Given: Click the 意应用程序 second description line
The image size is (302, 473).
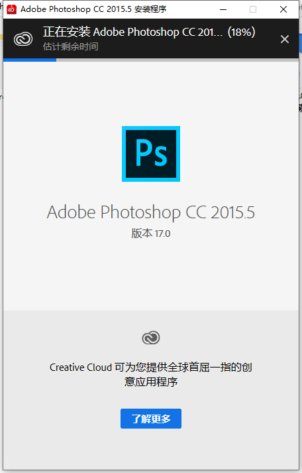Looking at the screenshot, I should tap(151, 382).
